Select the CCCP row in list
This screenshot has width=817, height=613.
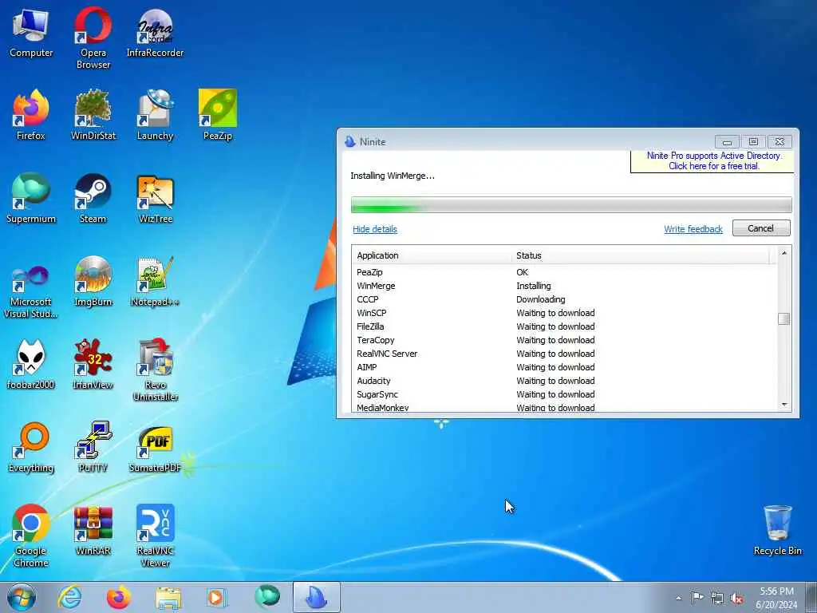click(564, 299)
